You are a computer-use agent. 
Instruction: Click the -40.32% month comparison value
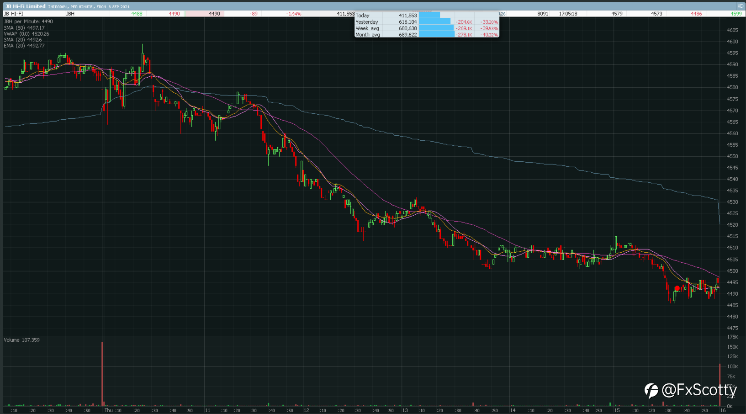coord(489,35)
